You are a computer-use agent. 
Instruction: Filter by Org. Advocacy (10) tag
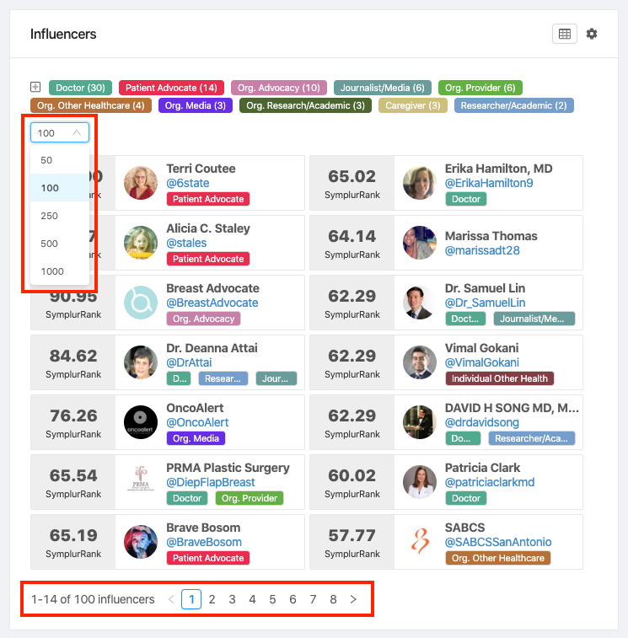279,88
